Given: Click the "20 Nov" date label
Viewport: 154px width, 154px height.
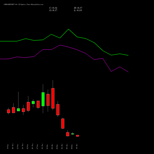Looking at the screenshot, I should tap(13, 147).
